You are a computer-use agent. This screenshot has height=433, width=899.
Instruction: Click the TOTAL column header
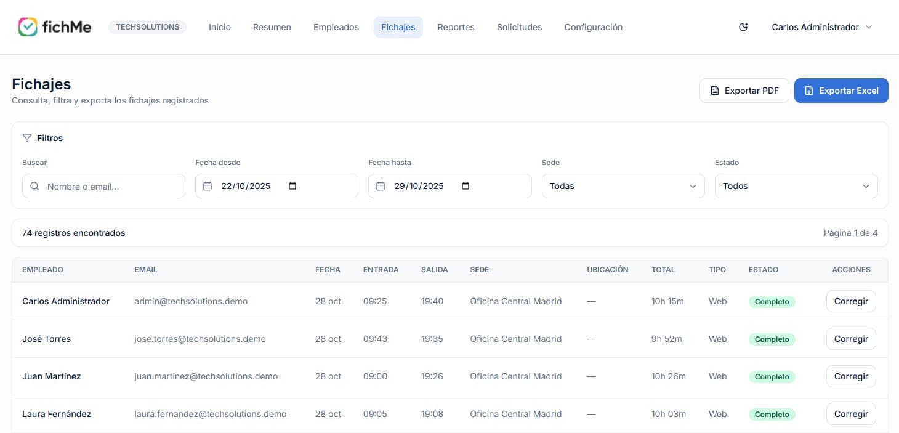(x=663, y=270)
